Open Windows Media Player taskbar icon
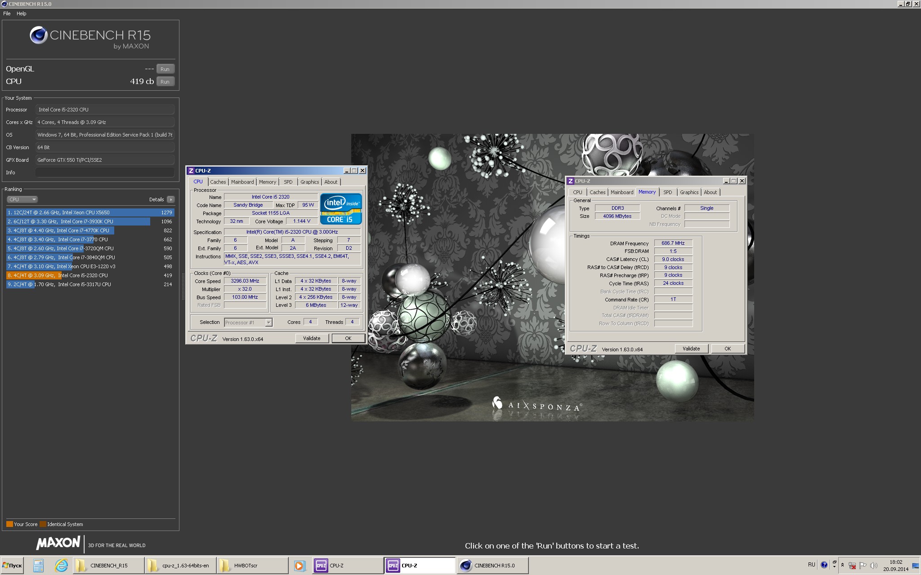Viewport: 921px width, 575px height. tap(300, 566)
